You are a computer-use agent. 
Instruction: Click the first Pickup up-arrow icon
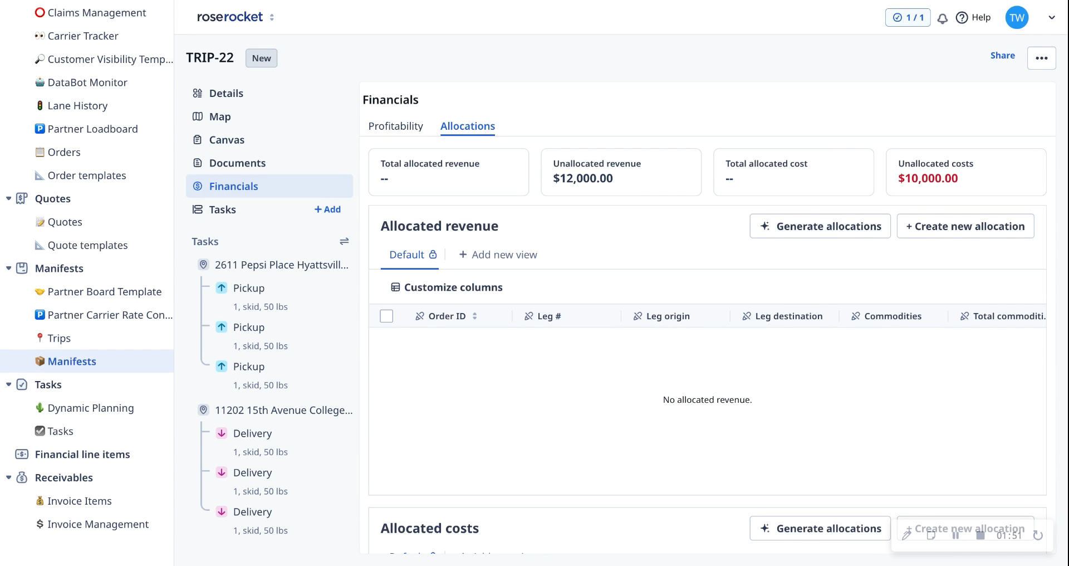click(x=222, y=288)
